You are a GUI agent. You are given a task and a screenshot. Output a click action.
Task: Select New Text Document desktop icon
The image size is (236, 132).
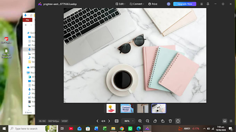click(x=6, y=54)
